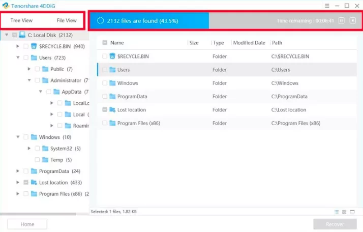
Task: Click the horizontal scrollbar under the tree
Action: click(x=38, y=214)
